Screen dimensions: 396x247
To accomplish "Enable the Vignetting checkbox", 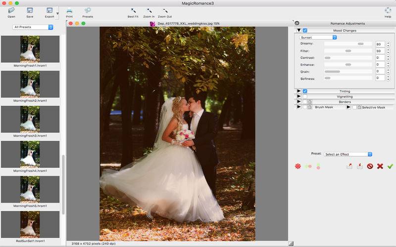I will [x=305, y=97].
